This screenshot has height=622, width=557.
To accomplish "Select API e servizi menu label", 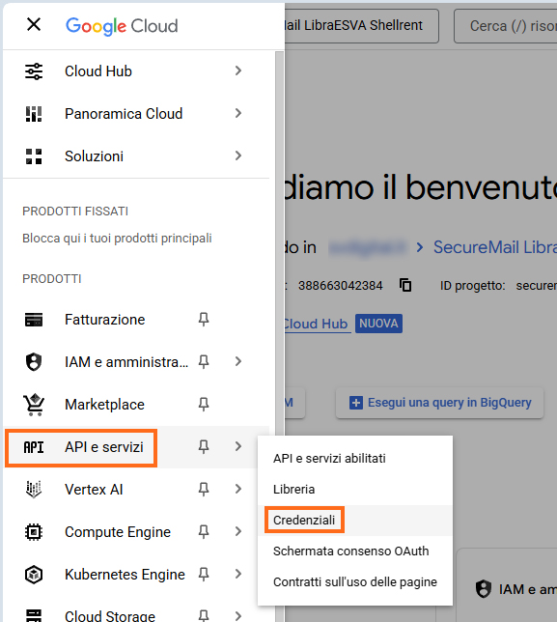I will coord(104,447).
